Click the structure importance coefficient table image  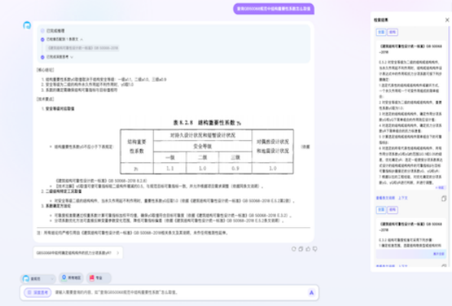tap(207, 147)
